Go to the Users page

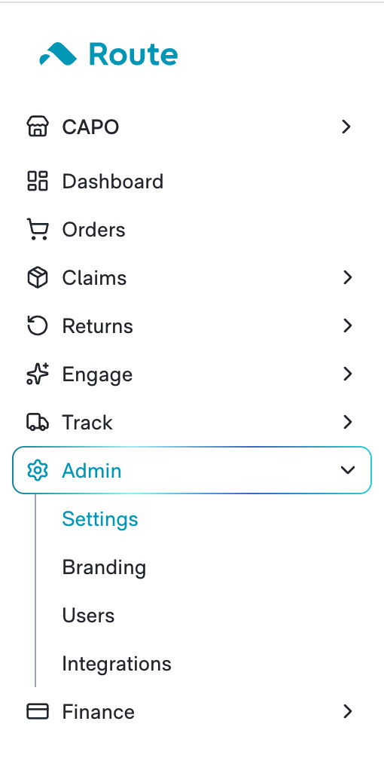click(88, 616)
